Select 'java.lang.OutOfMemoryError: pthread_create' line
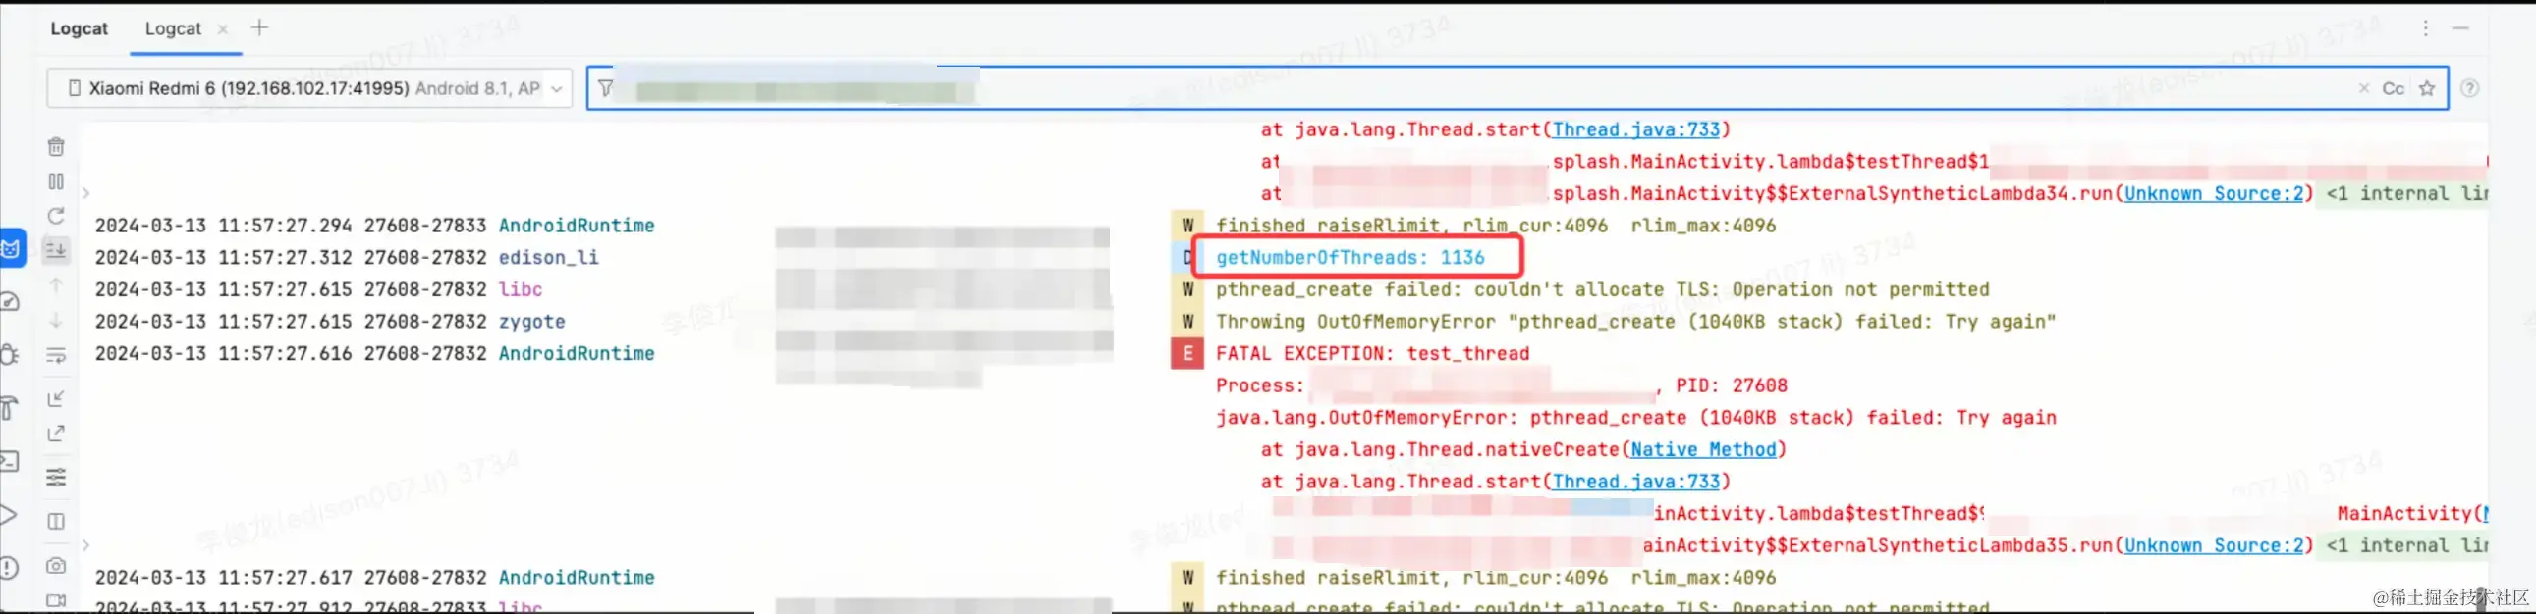Image resolution: width=2536 pixels, height=614 pixels. click(1635, 418)
